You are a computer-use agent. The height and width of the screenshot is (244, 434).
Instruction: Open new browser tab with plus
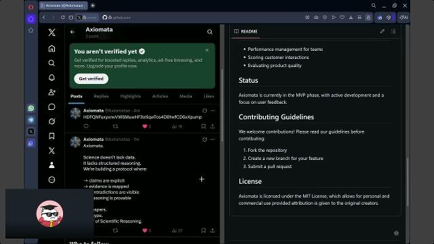click(93, 5)
